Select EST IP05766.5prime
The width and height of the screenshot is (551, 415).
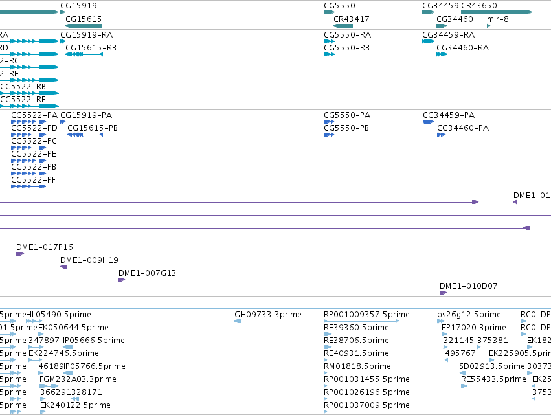click(x=95, y=366)
